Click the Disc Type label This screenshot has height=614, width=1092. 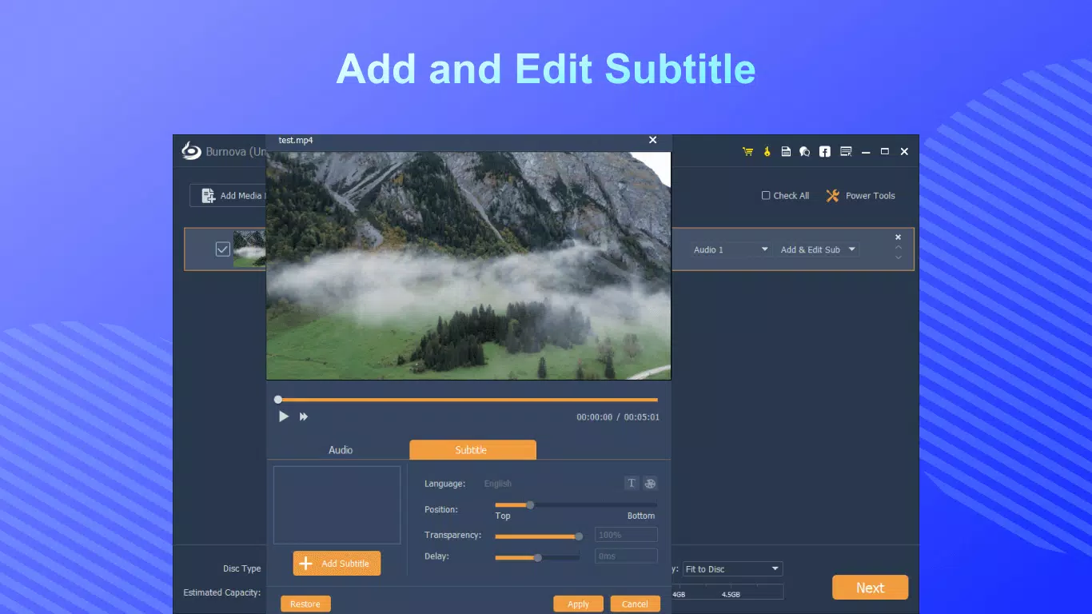[x=242, y=568]
